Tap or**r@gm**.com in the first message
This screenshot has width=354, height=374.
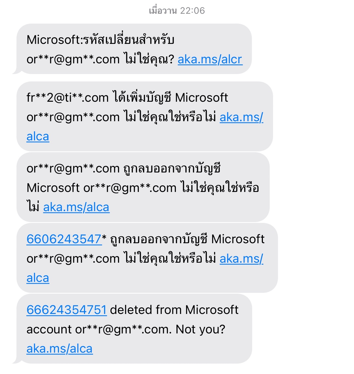pyautogui.click(x=73, y=59)
